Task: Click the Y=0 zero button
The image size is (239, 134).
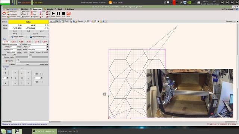Action: coord(28,31)
